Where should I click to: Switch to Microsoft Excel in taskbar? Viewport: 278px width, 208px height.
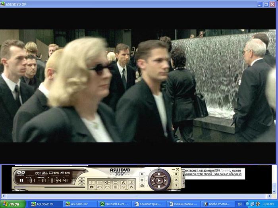(114, 204)
